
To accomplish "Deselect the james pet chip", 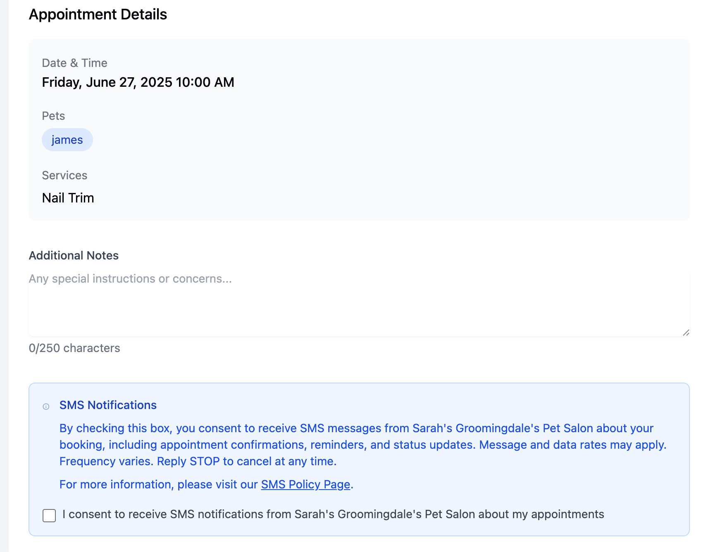I will tap(67, 140).
